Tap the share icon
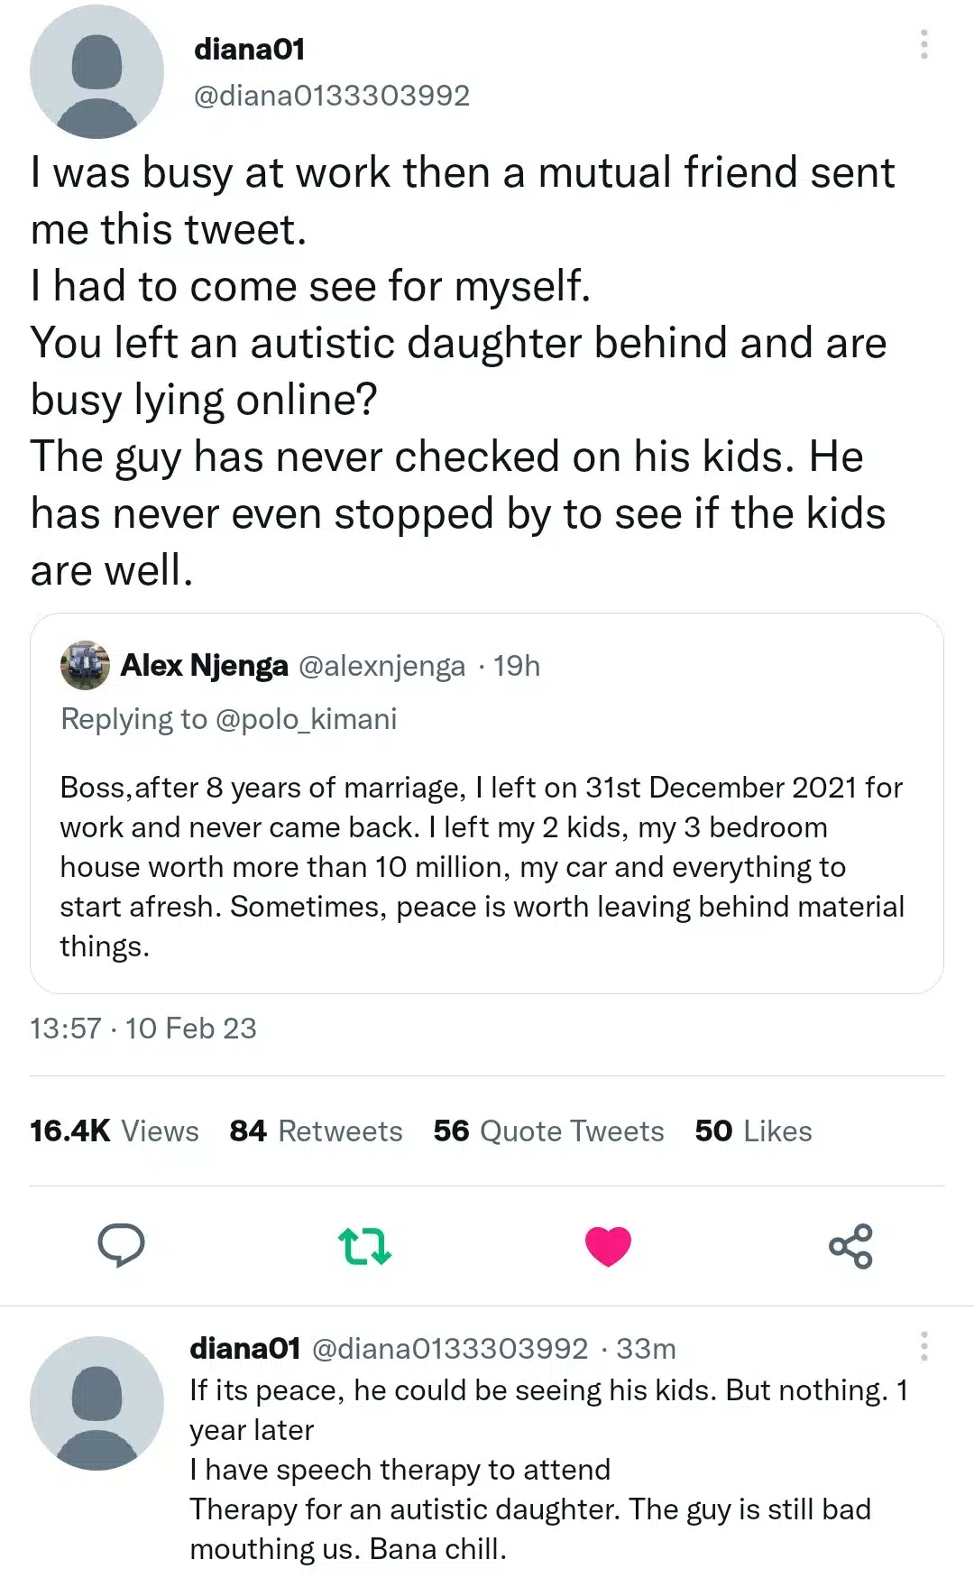Viewport: 974px width, 1578px height. pyautogui.click(x=850, y=1246)
